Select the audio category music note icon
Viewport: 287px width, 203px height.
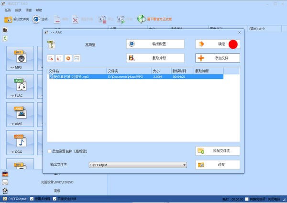[5, 38]
